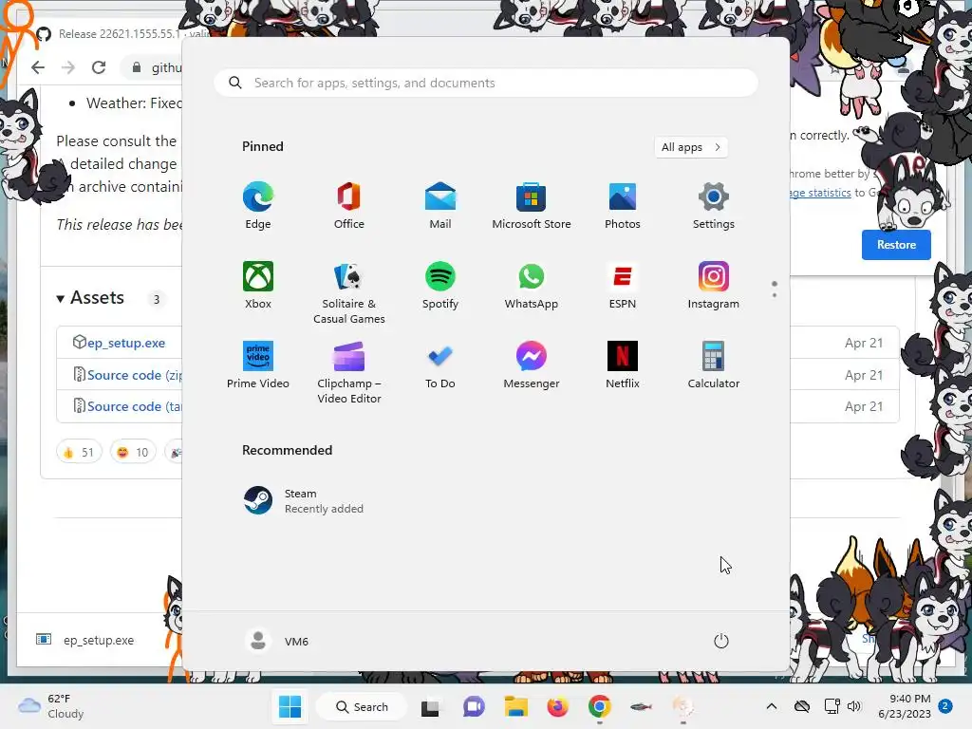Open the clock and calendar flyout
This screenshot has width=972, height=729.
904,706
